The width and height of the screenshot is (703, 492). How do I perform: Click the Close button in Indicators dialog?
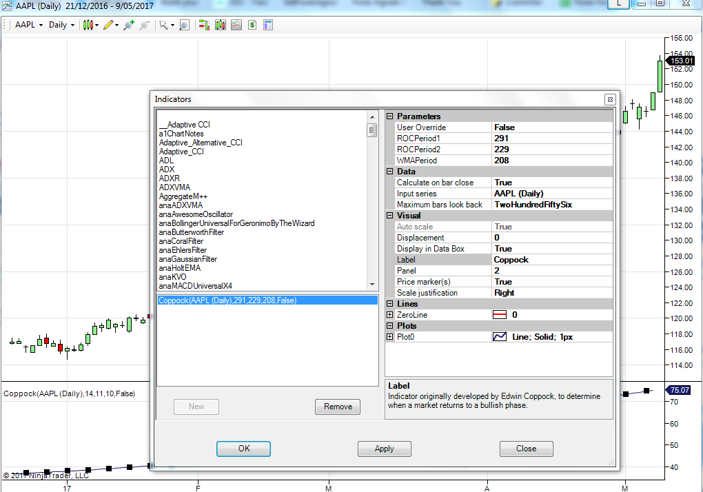526,449
